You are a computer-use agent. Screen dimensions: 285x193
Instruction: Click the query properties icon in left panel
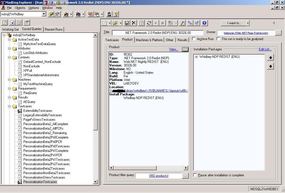pyautogui.click(x=26, y=23)
